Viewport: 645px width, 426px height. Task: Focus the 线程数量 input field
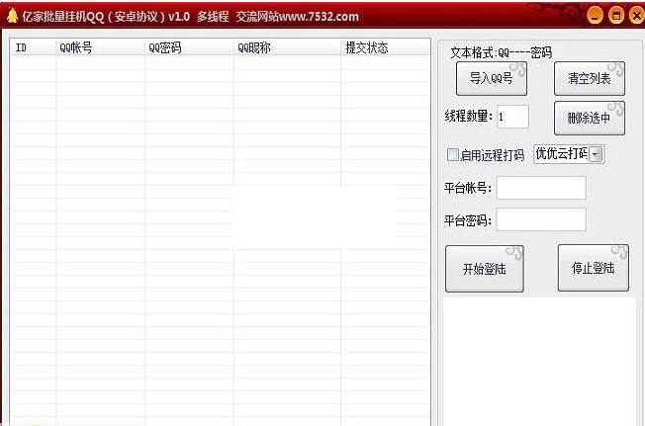[x=512, y=117]
